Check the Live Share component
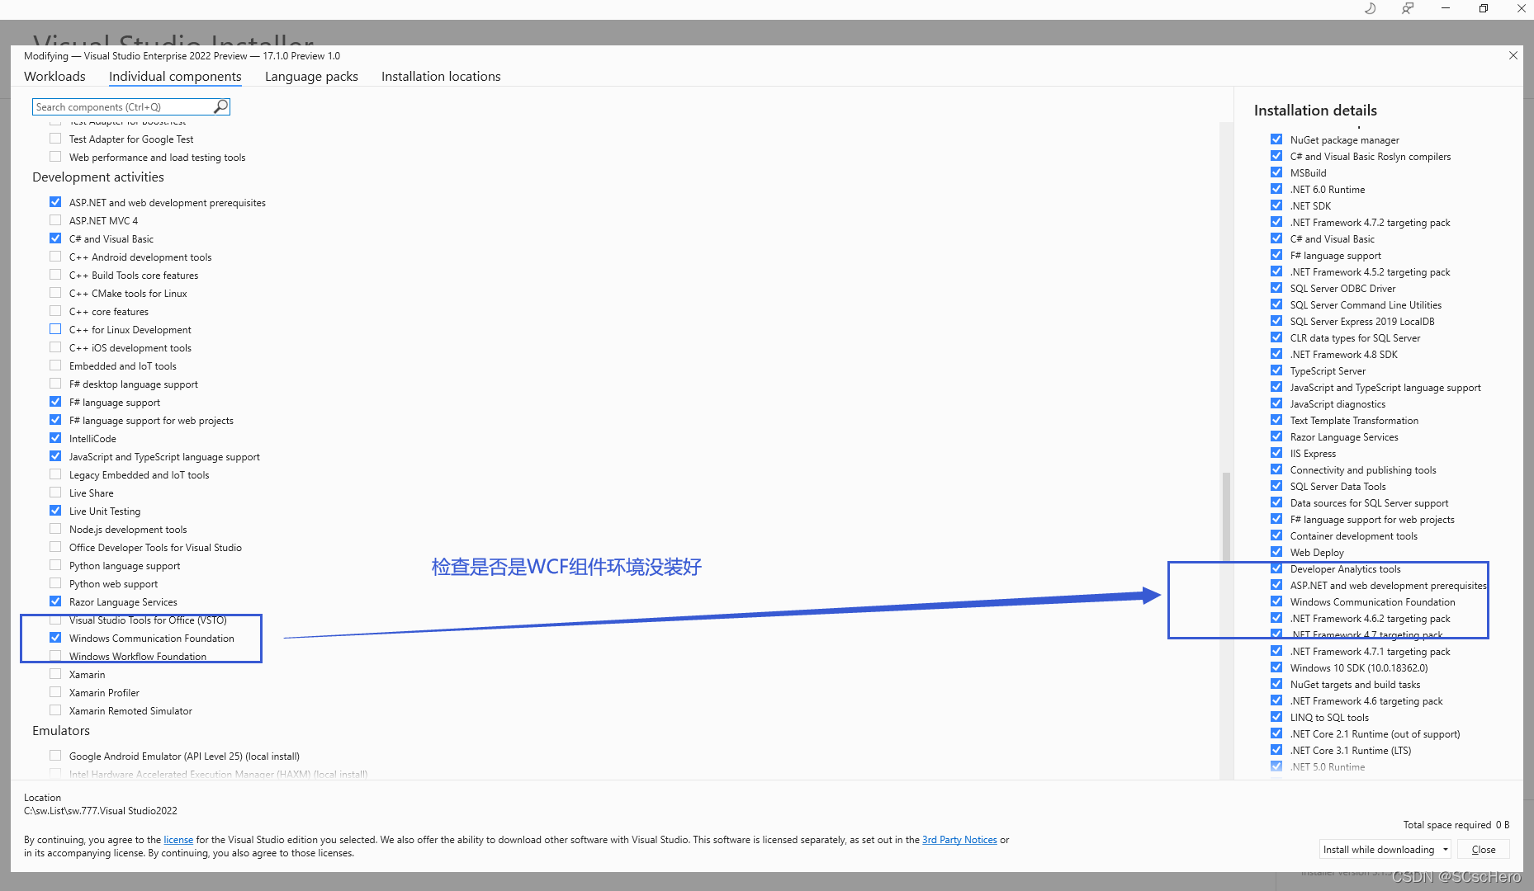 tap(55, 493)
